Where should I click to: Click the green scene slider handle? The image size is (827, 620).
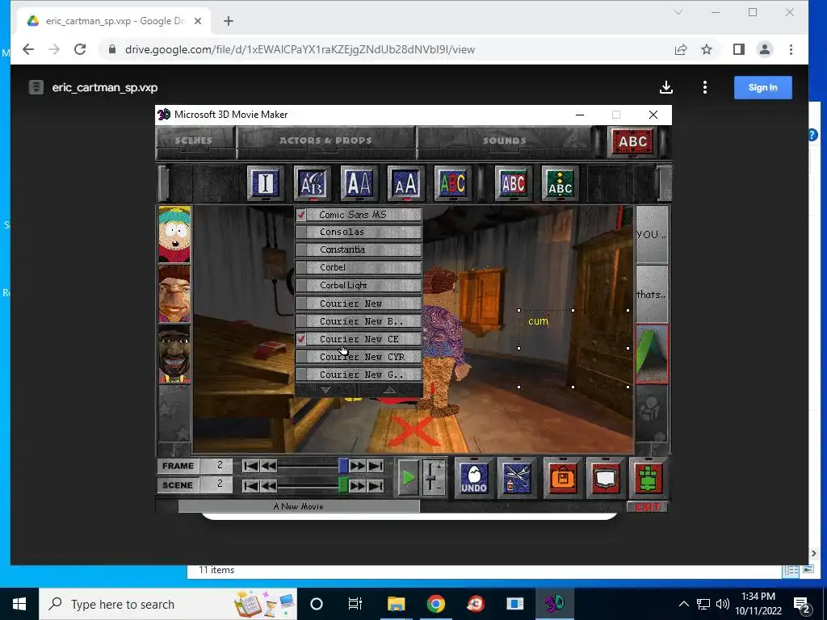(343, 485)
